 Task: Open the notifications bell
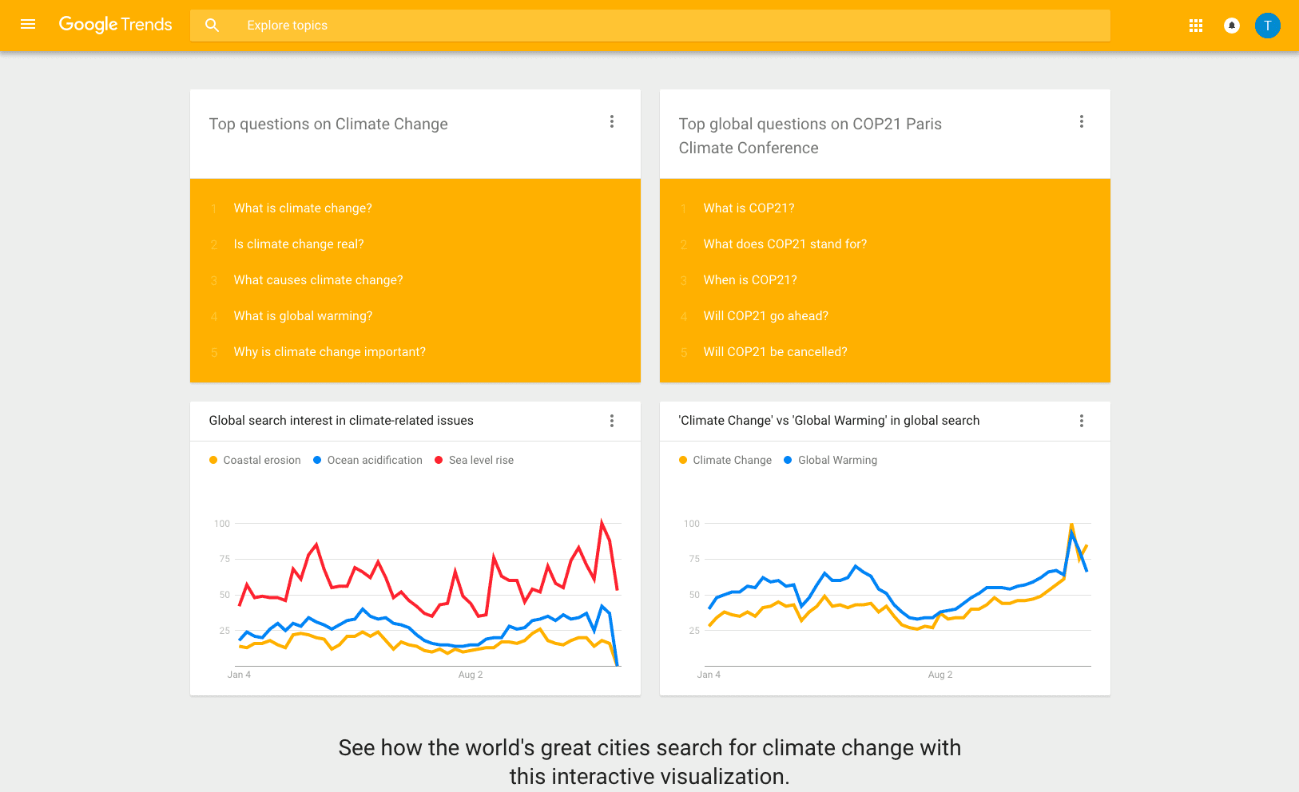click(1231, 26)
